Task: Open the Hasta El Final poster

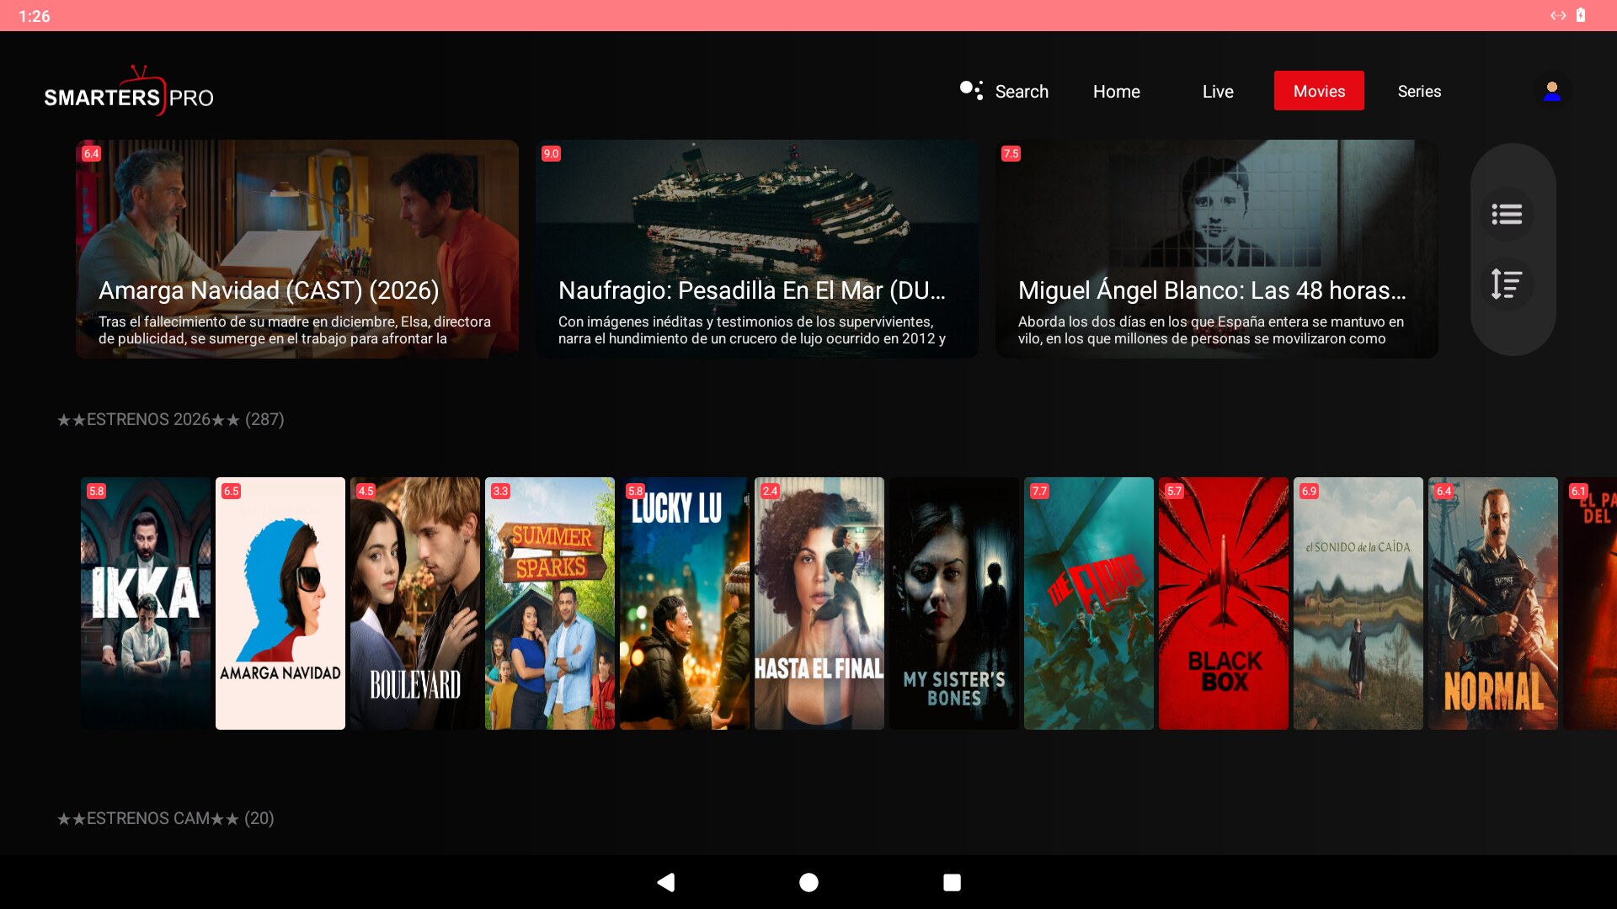Action: 819,603
